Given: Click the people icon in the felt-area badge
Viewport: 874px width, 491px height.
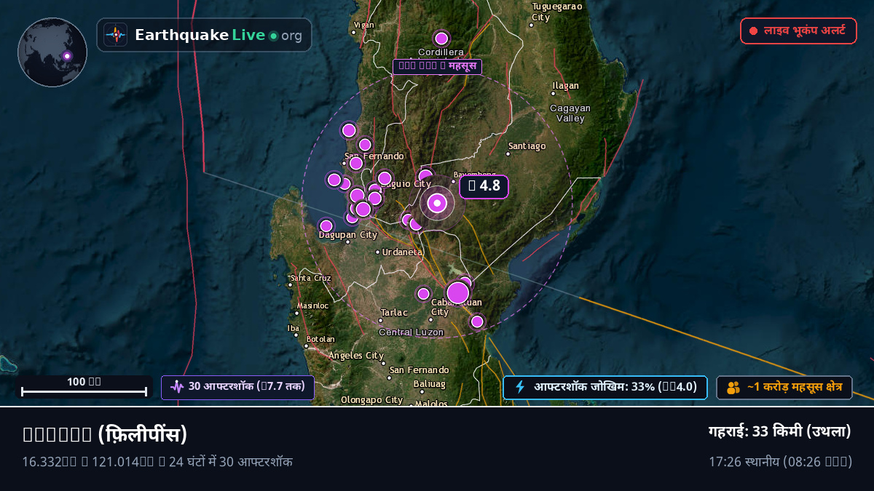Looking at the screenshot, I should tap(733, 388).
